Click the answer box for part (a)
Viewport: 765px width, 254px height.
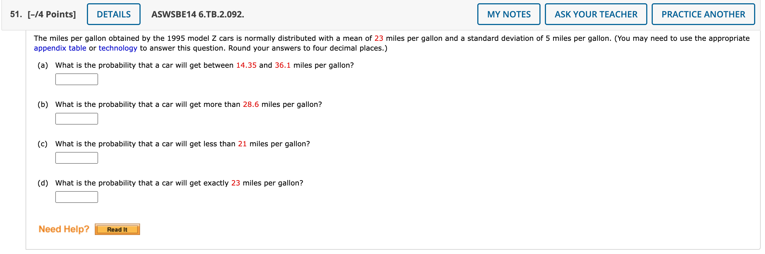(76, 79)
